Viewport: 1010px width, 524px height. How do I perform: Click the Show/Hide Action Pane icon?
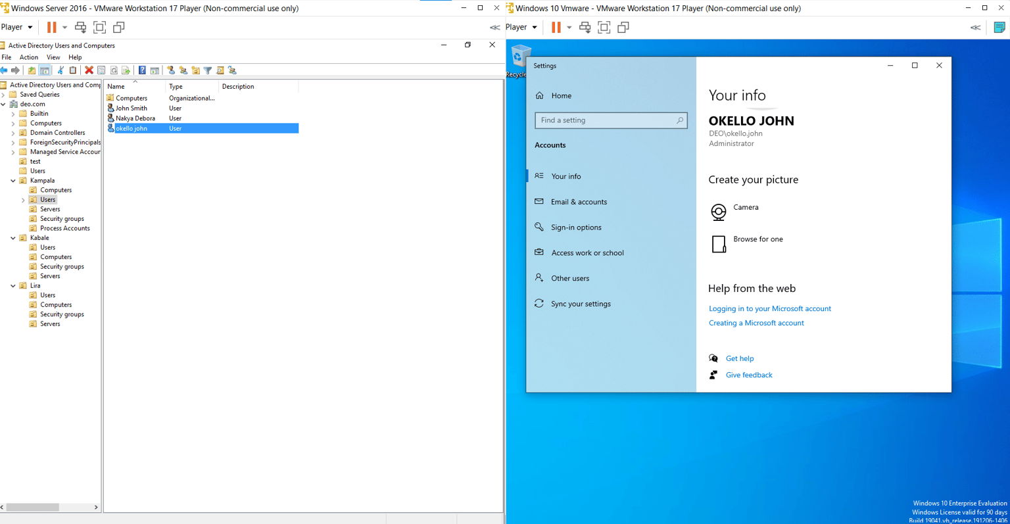(155, 70)
